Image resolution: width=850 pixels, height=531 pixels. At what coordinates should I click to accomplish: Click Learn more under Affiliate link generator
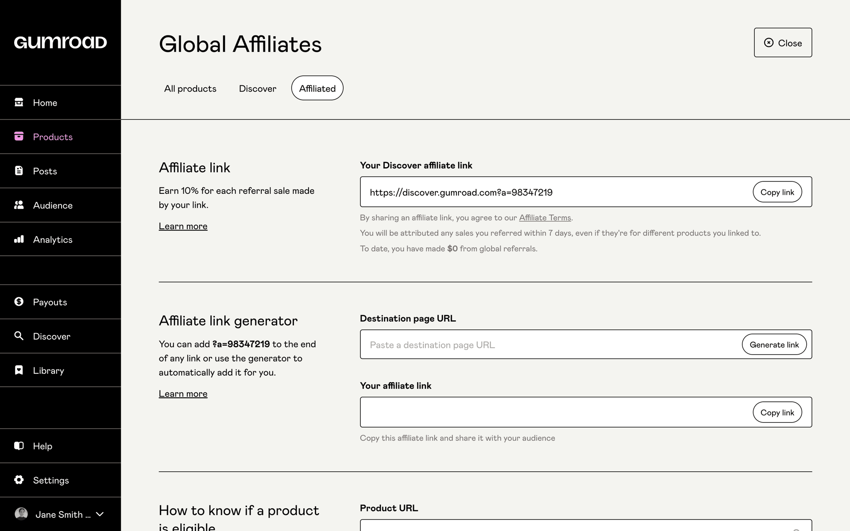[183, 393]
